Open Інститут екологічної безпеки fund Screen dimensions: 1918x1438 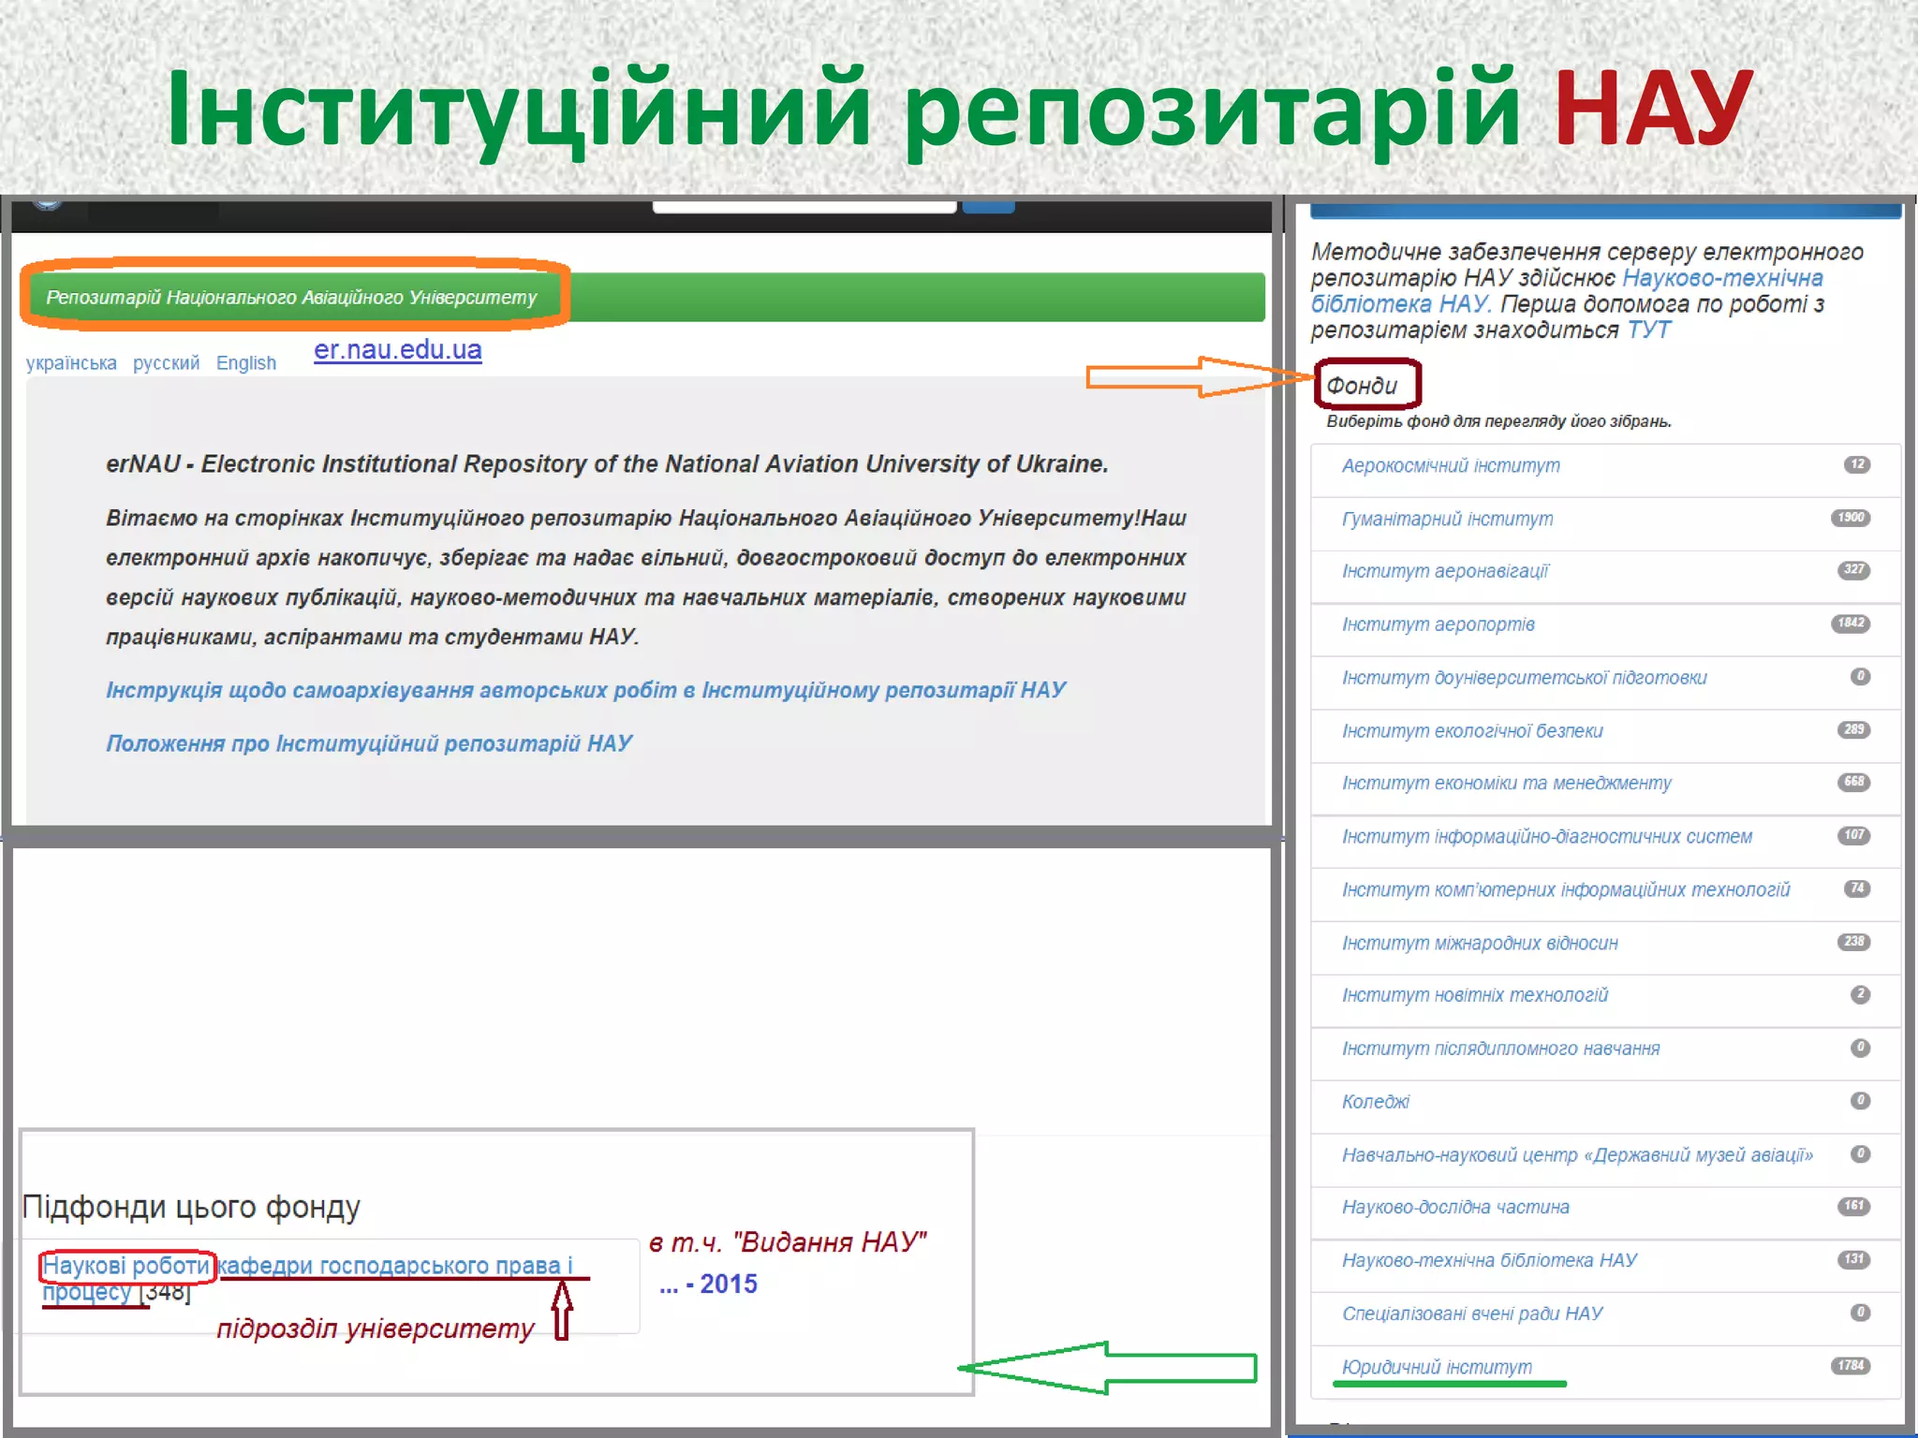[x=1472, y=730]
